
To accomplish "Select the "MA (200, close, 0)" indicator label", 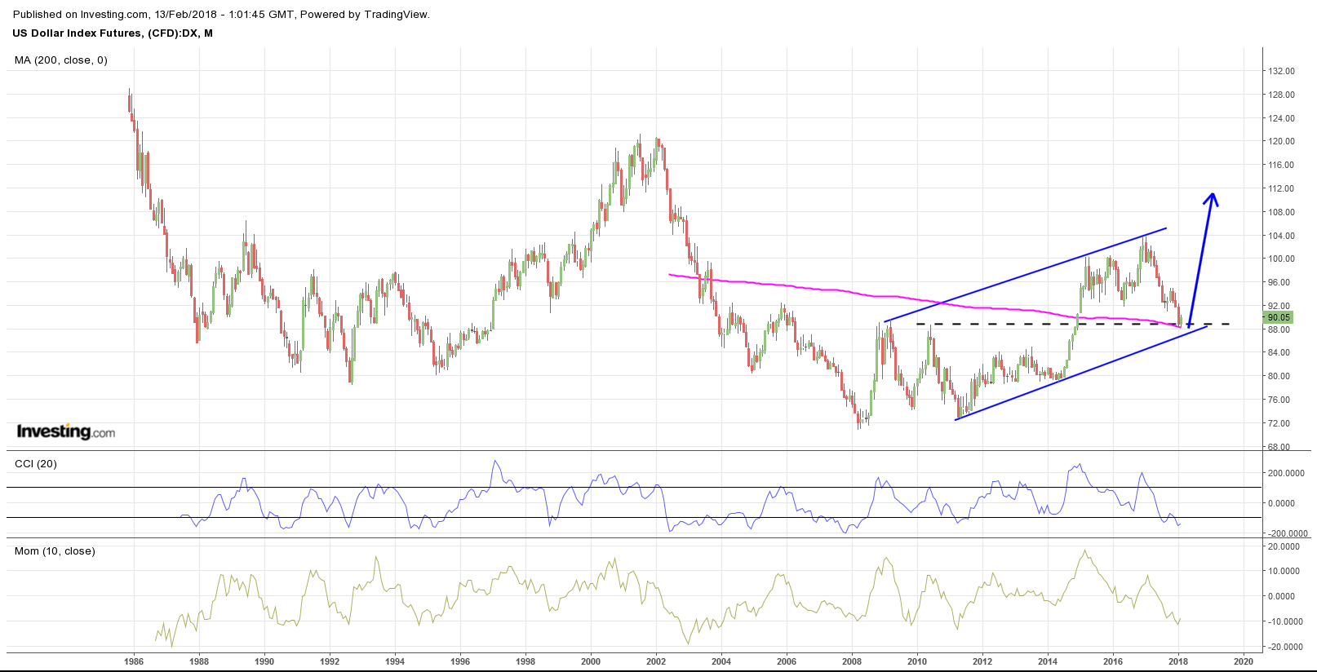I will 61,60.
